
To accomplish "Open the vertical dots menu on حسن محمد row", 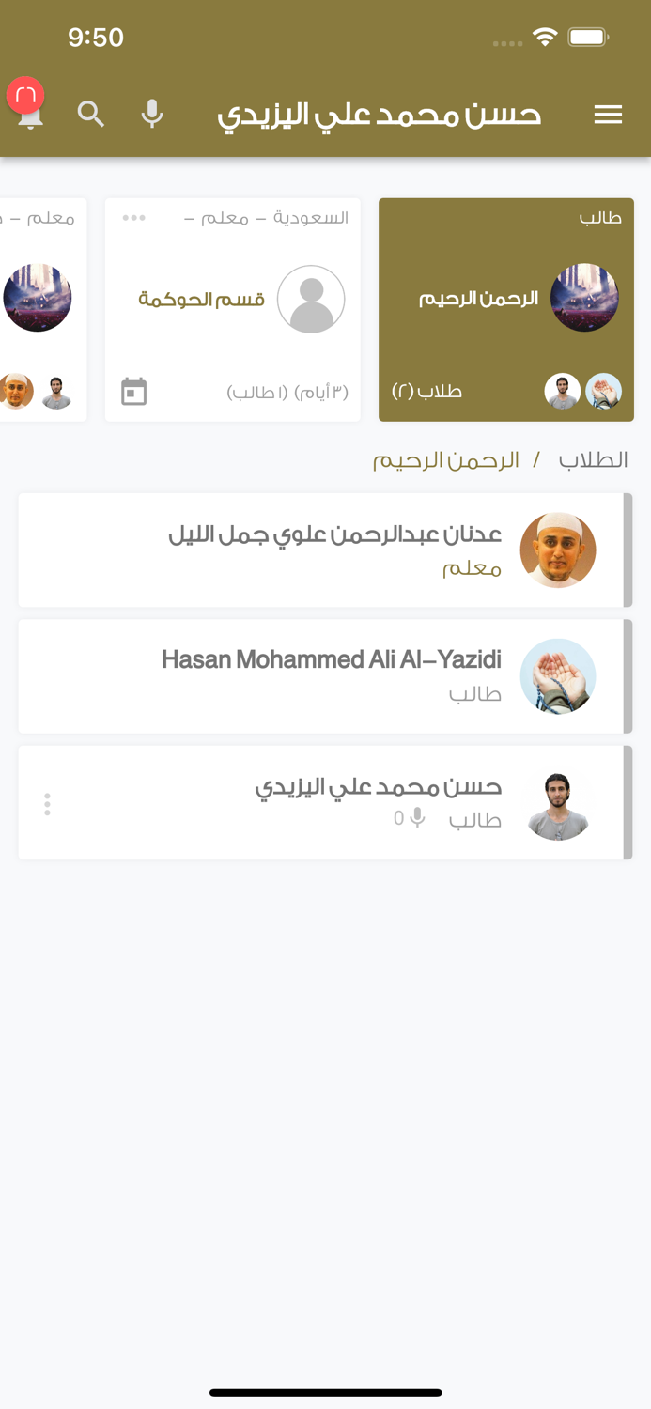I will click(47, 804).
